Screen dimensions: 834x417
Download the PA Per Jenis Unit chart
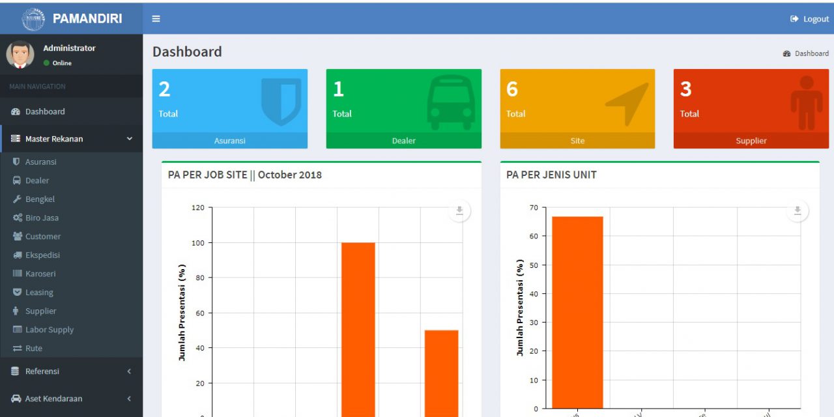tap(798, 210)
